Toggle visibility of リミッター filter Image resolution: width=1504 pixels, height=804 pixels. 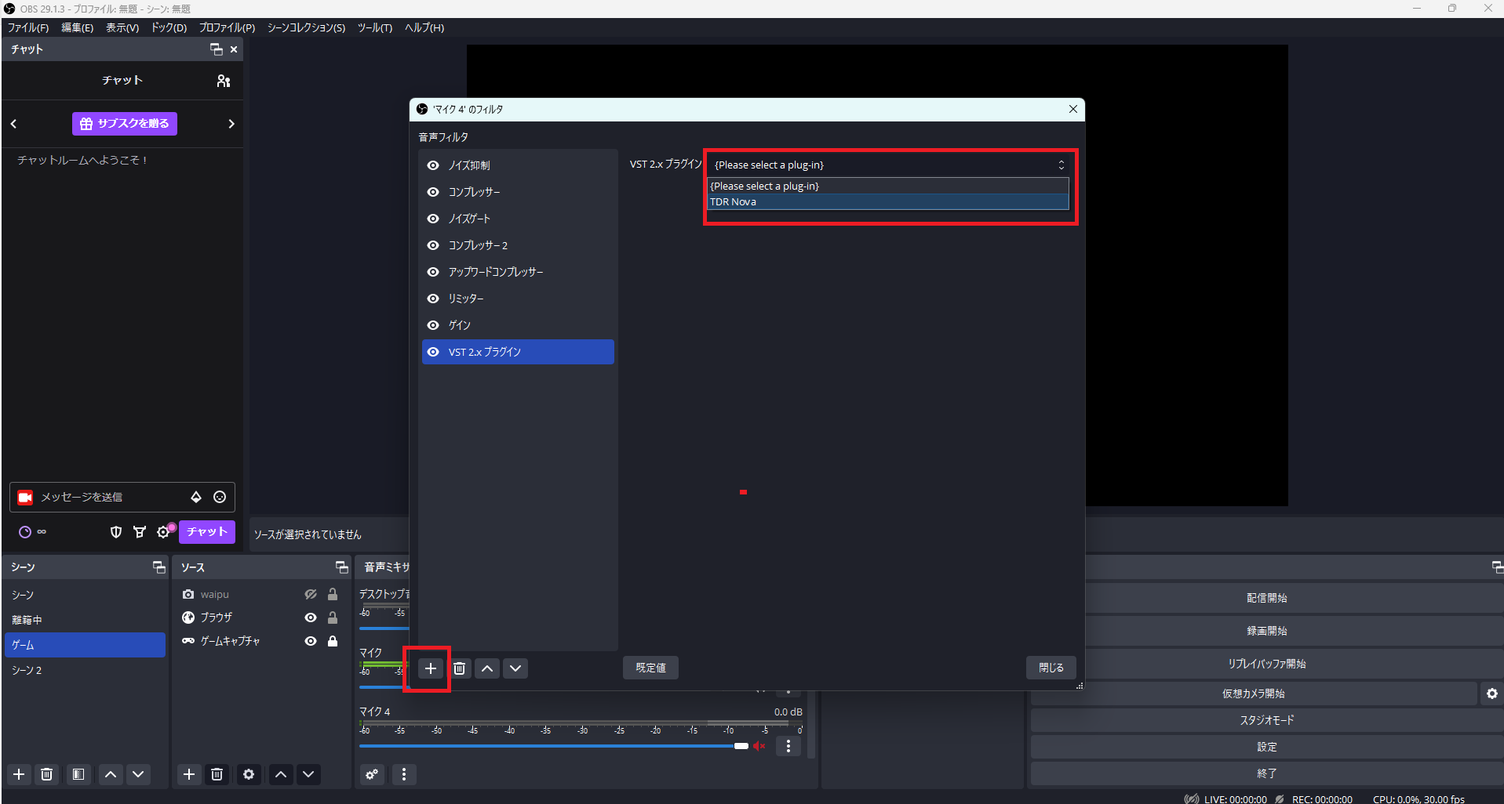click(x=433, y=299)
